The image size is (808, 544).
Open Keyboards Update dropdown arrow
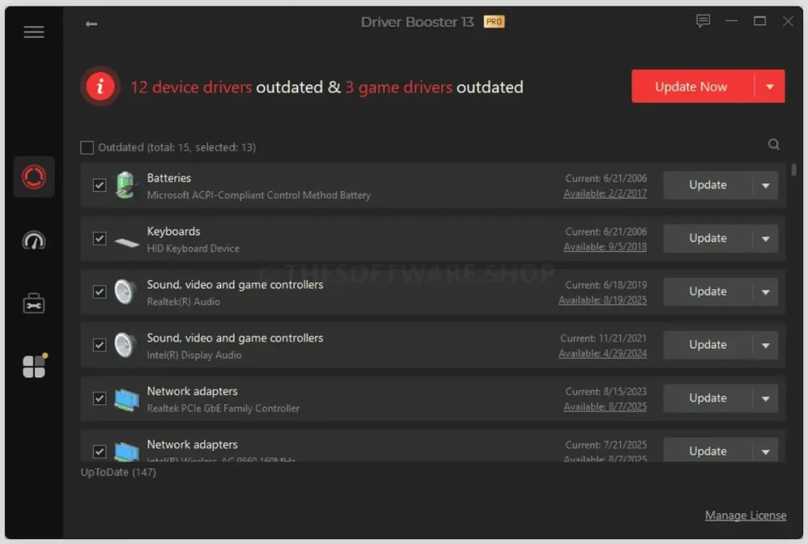765,238
